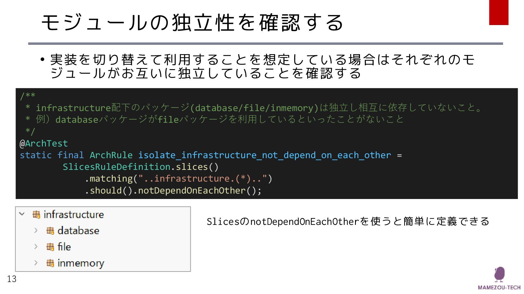Click the file package icon
The image size is (524, 294).
[50, 247]
